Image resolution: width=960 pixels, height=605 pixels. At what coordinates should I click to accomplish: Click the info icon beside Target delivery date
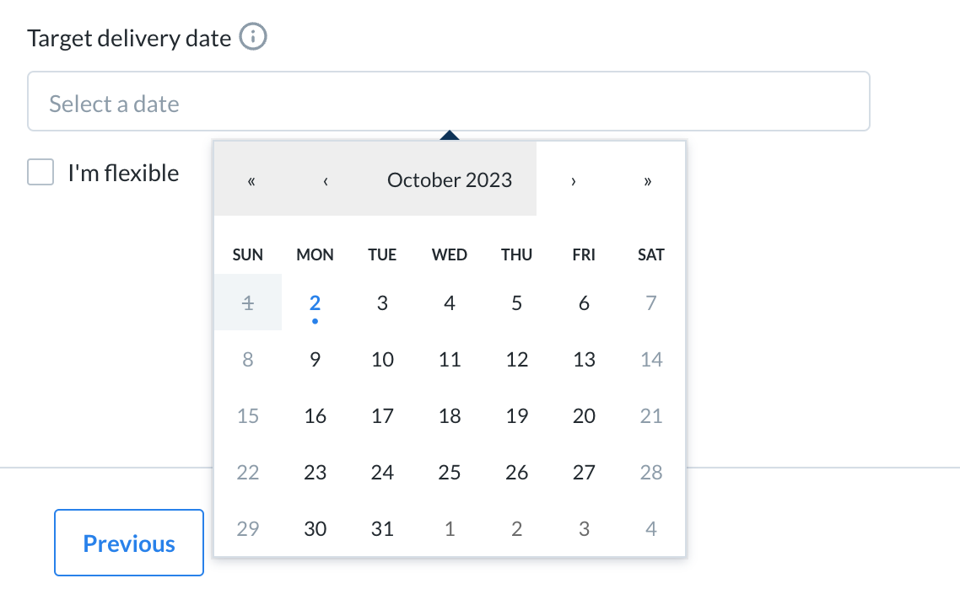point(253,36)
